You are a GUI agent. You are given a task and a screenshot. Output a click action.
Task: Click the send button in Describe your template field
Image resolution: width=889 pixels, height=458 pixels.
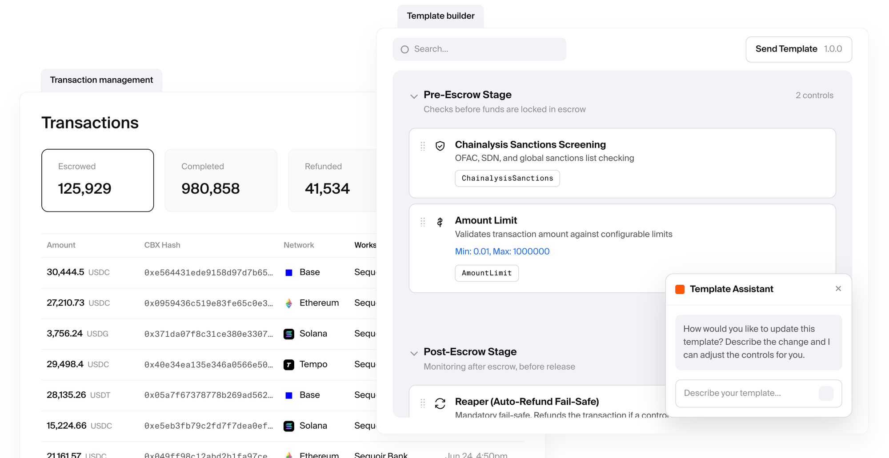tap(826, 393)
